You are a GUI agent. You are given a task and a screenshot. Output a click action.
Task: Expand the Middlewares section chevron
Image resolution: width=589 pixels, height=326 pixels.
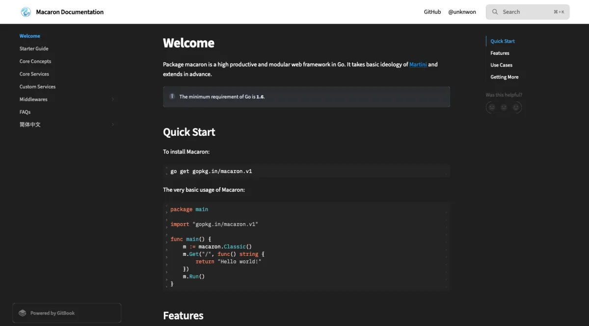(112, 100)
